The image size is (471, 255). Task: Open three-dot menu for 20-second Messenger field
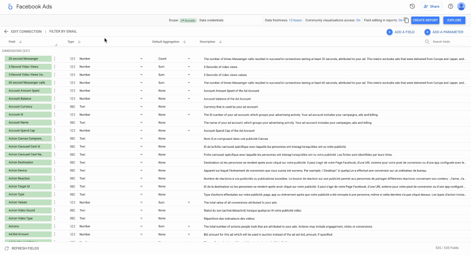tap(54, 59)
